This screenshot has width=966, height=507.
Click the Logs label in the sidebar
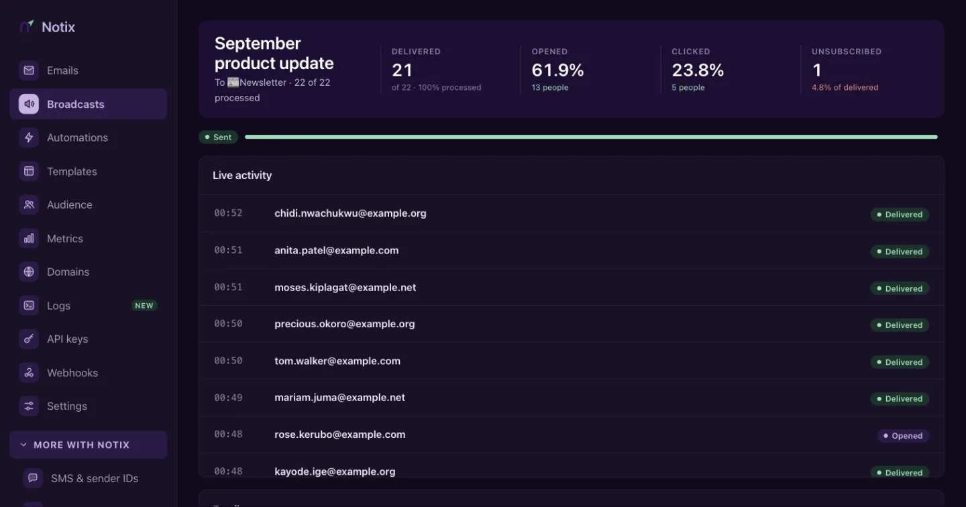pos(58,305)
